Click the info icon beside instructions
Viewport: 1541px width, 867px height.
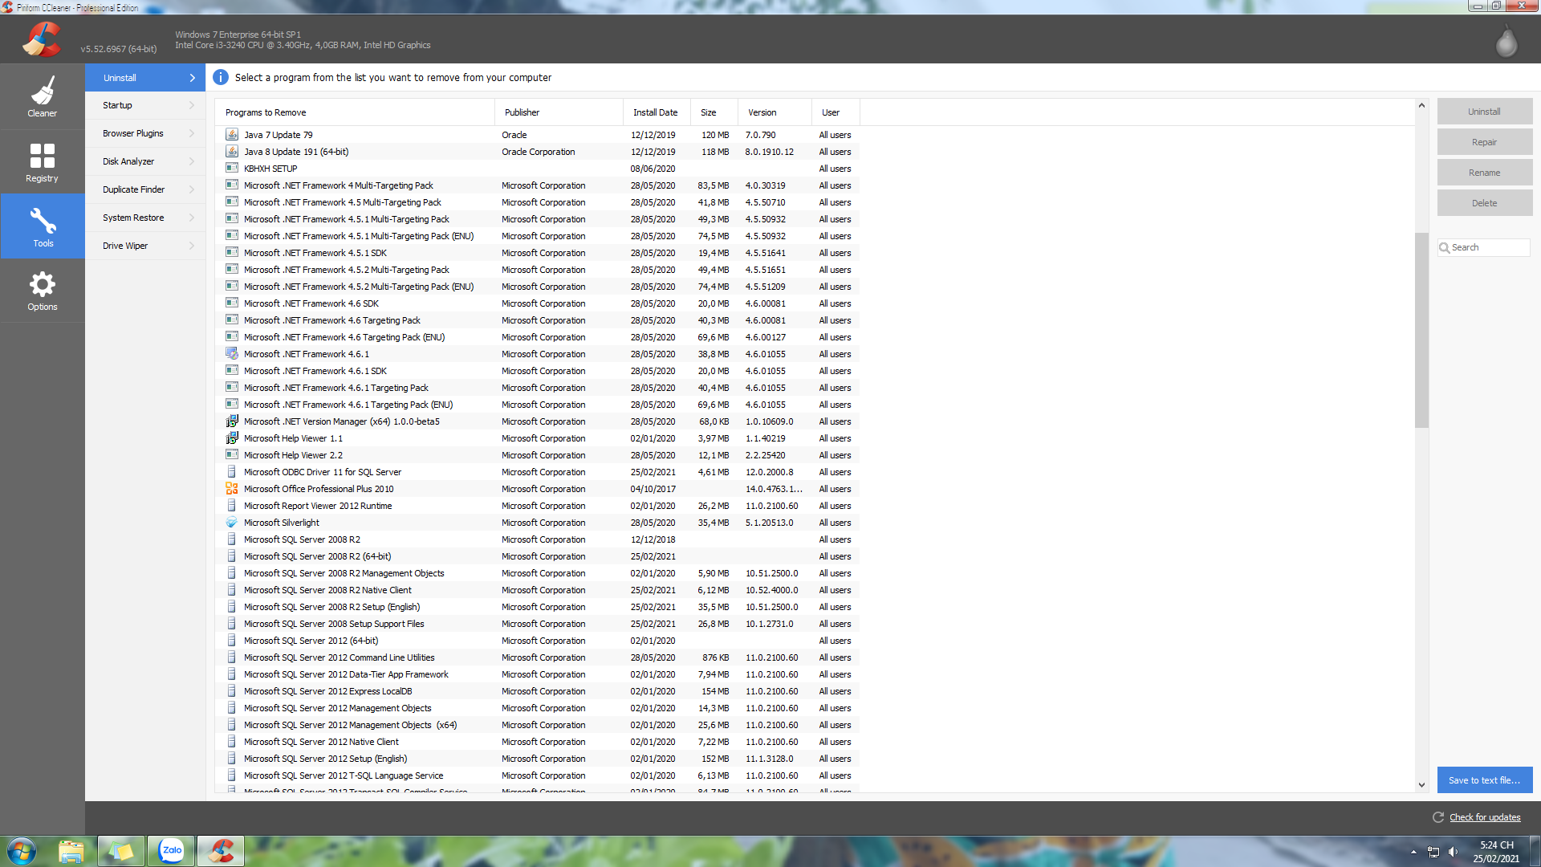coord(220,78)
